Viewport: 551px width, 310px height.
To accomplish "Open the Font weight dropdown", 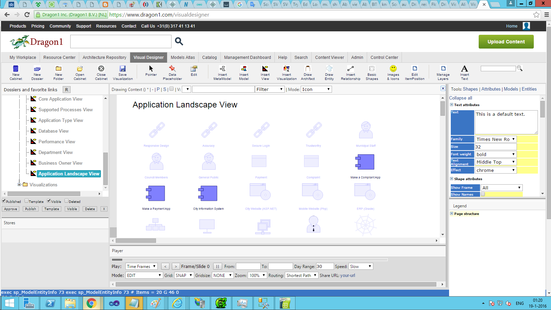I will [x=496, y=154].
